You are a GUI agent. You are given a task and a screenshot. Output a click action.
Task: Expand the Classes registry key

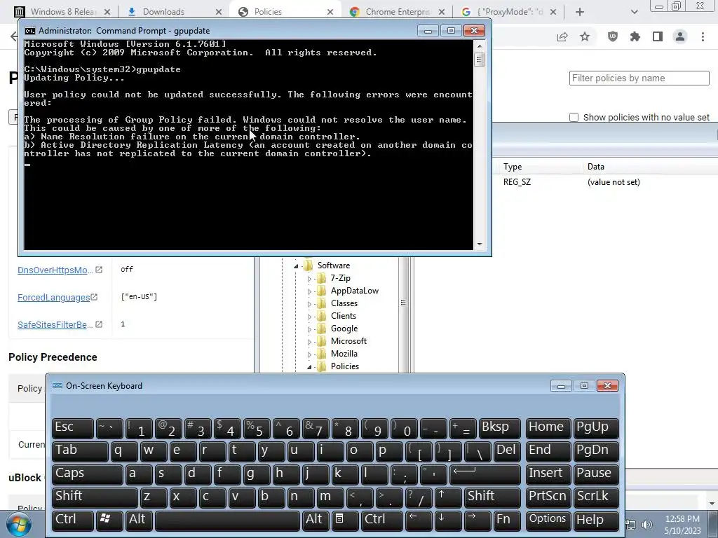(309, 304)
